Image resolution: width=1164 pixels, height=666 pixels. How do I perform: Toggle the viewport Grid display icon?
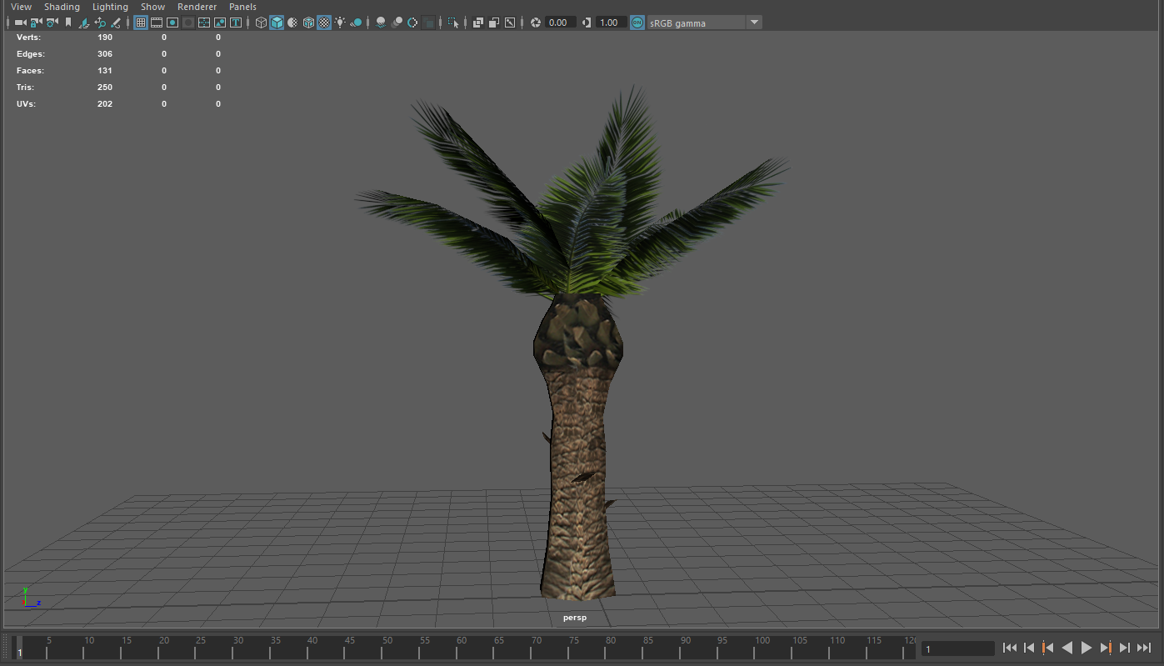140,23
